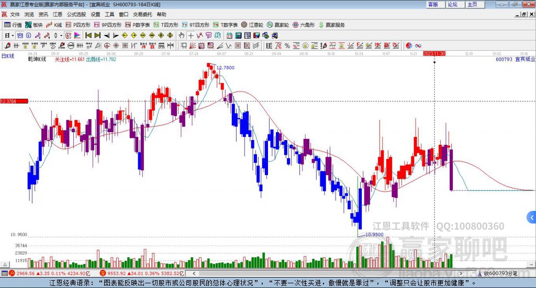Open the 六角形 hexagon tool
The image size is (536, 288).
coord(304,25)
